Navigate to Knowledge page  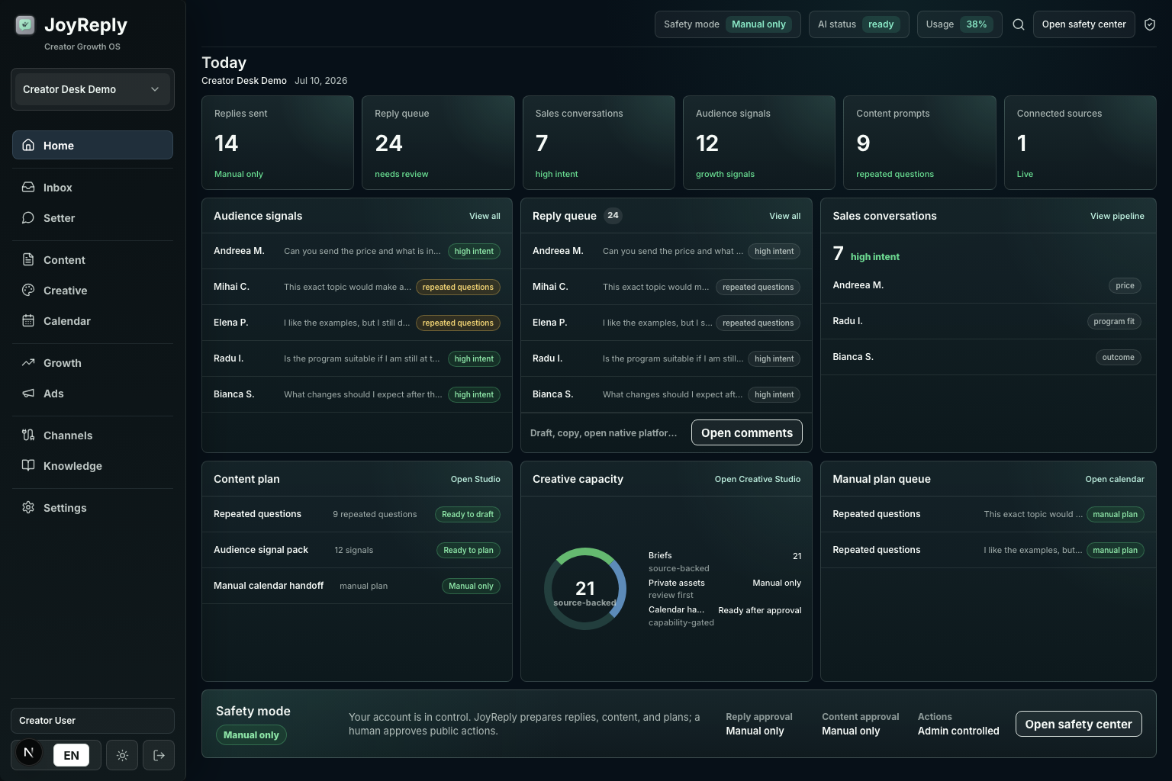(x=92, y=465)
